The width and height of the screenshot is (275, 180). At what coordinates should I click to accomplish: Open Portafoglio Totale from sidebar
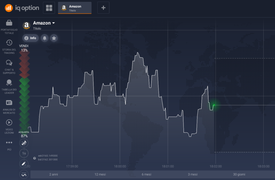tap(9, 27)
